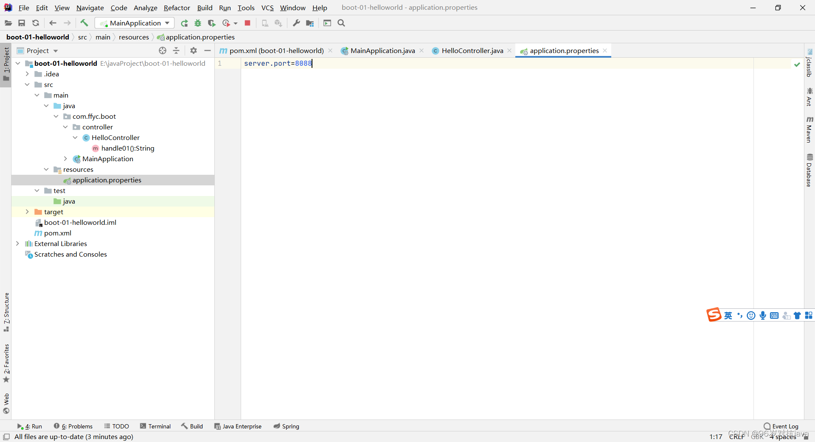The width and height of the screenshot is (815, 442).
Task: Click the Open folder toolbar icon
Action: click(x=8, y=23)
